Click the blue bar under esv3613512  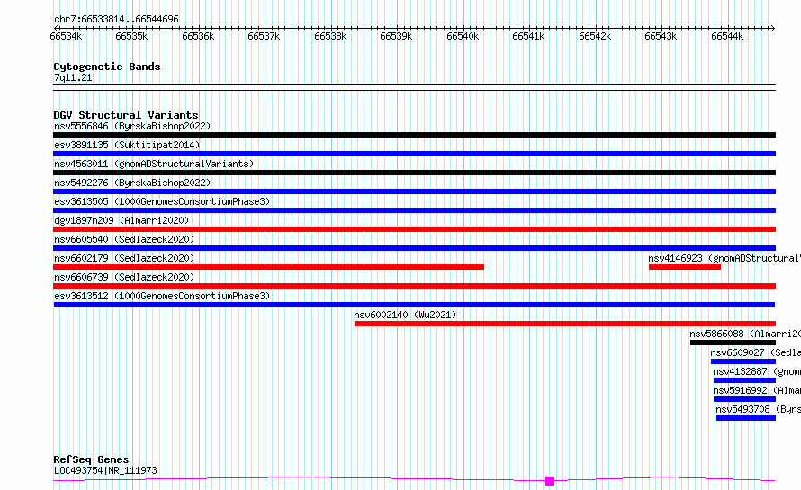pos(414,305)
